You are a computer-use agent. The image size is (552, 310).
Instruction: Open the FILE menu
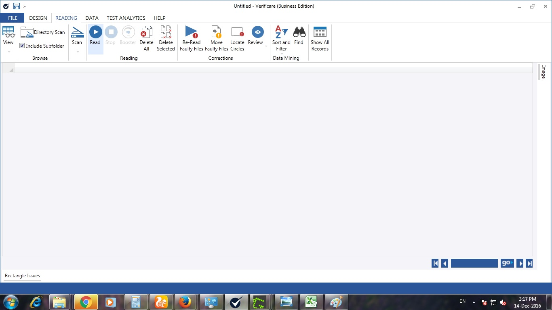click(13, 18)
